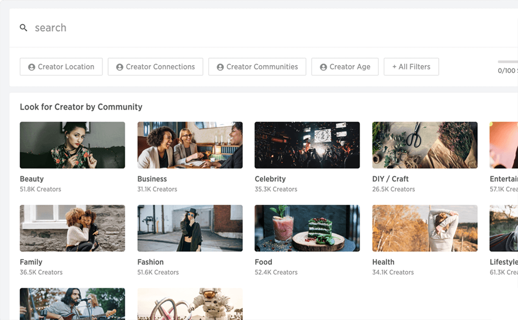Screen dimensions: 518x320
Task: Choose the DIY / Craft community thumbnail
Action: 425,145
